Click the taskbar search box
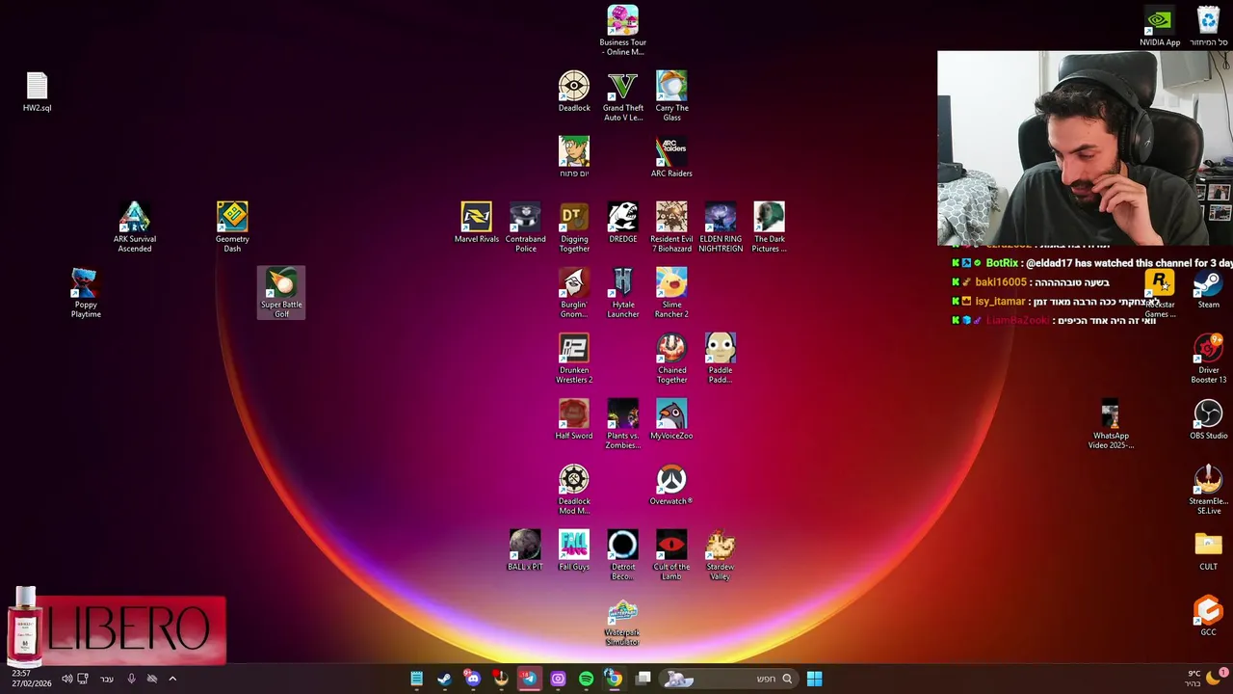The width and height of the screenshot is (1233, 694). click(x=727, y=679)
